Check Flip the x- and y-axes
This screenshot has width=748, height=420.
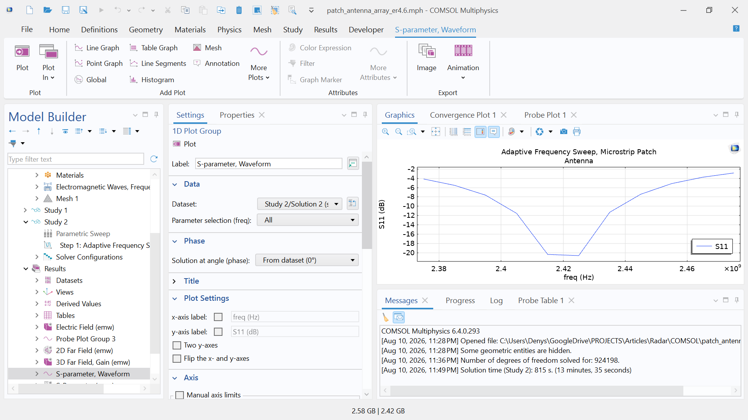(177, 358)
